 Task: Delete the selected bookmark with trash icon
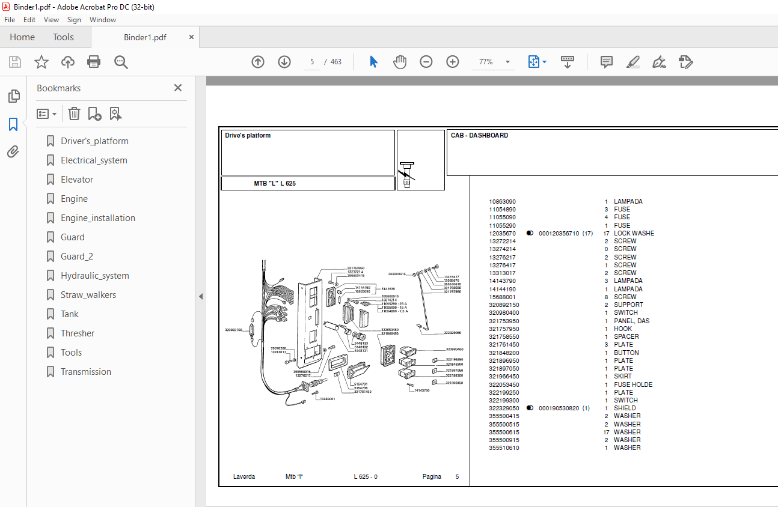tap(74, 114)
